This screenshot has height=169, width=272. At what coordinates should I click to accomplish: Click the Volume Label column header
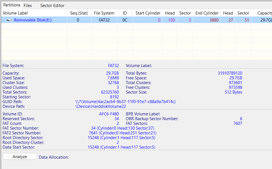[15, 13]
